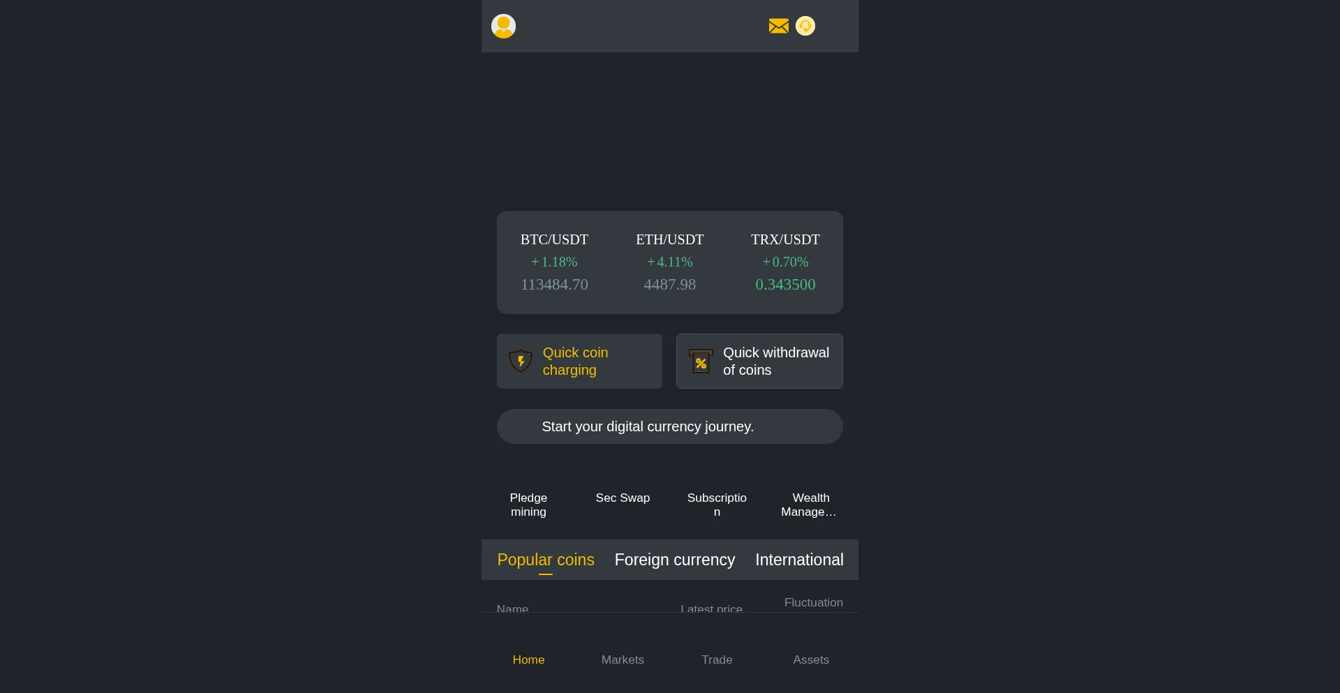Viewport: 1340px width, 693px height.
Task: Open the TRX/USDT ticker
Action: pyautogui.click(x=785, y=262)
